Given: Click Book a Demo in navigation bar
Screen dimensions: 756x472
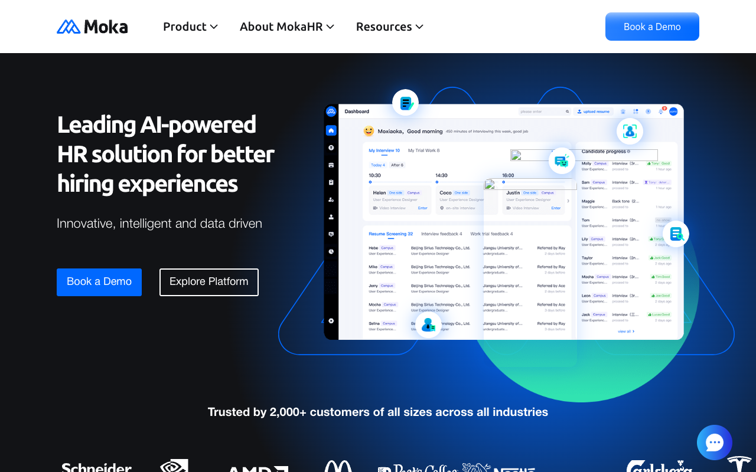Looking at the screenshot, I should pyautogui.click(x=652, y=27).
